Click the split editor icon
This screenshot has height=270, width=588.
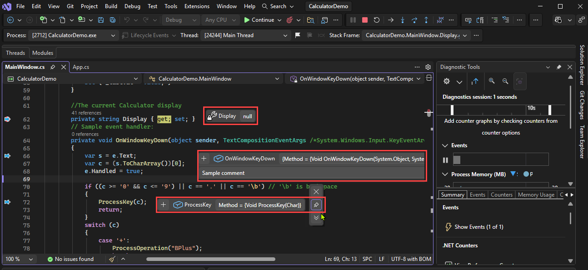pyautogui.click(x=429, y=78)
